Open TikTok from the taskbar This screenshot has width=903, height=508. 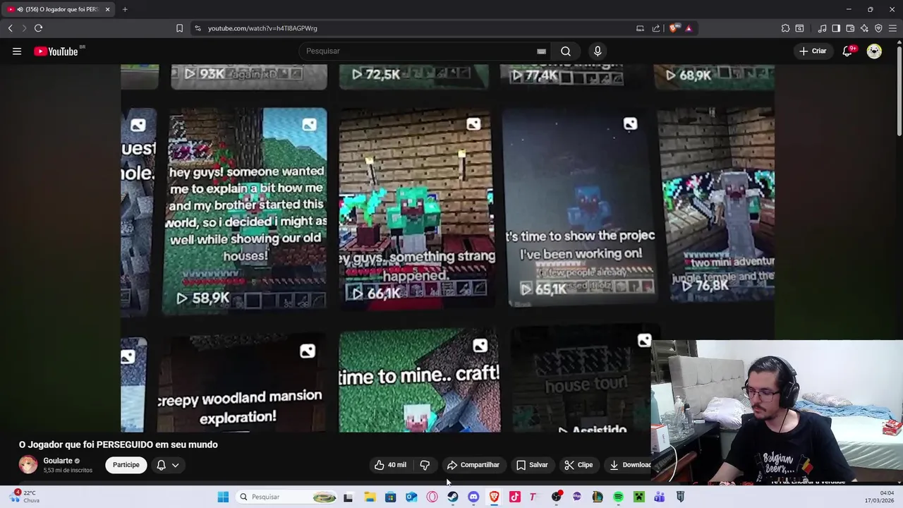[515, 497]
